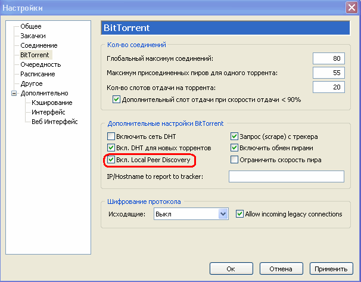Click the Отмена button
This screenshot has width=361, height=282.
point(281,269)
